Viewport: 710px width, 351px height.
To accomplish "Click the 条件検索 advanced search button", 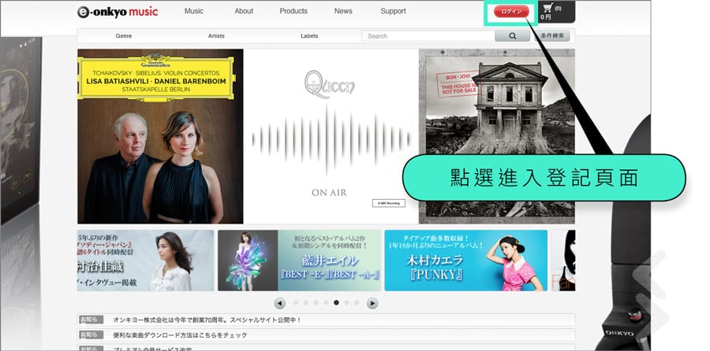I will pyautogui.click(x=552, y=35).
